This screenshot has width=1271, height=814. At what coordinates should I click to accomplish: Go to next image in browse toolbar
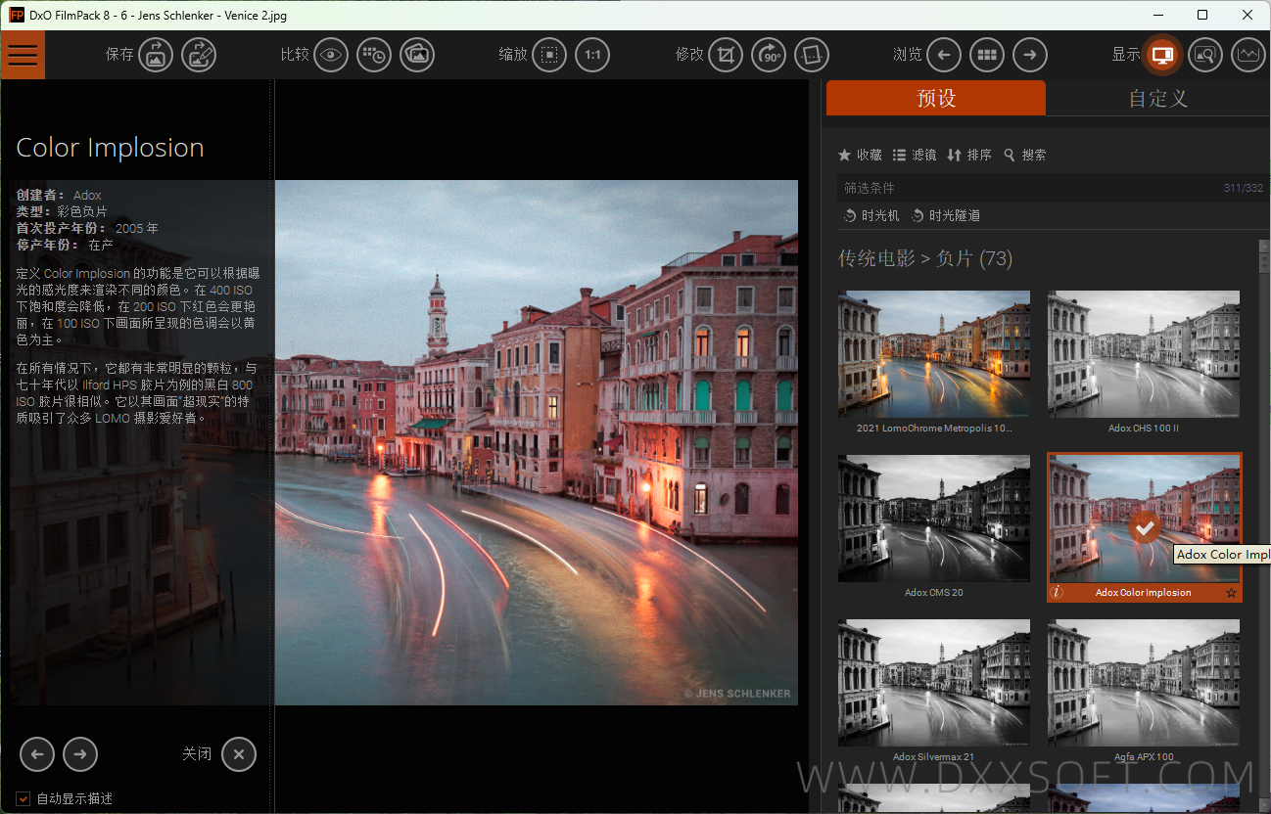(1030, 55)
